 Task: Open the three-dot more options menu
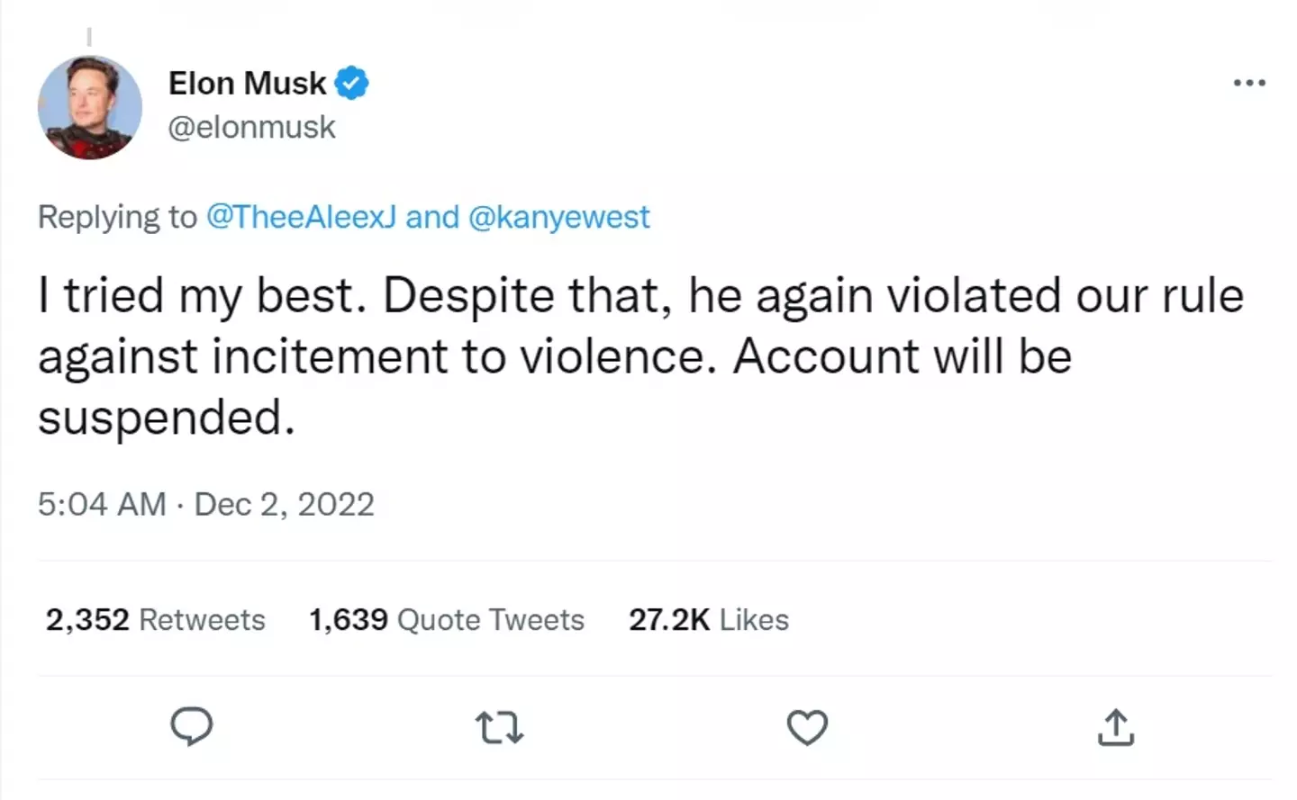pyautogui.click(x=1249, y=83)
